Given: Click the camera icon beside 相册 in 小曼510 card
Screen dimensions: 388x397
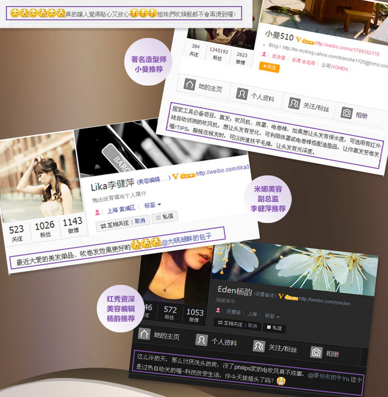Looking at the screenshot, I should click(347, 113).
